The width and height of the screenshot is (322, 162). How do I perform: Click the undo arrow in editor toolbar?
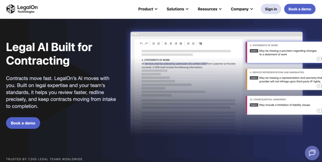point(141,43)
